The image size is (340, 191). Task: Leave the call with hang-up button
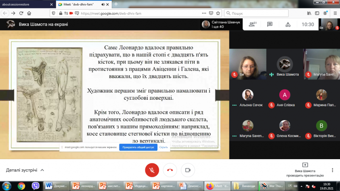(x=170, y=170)
